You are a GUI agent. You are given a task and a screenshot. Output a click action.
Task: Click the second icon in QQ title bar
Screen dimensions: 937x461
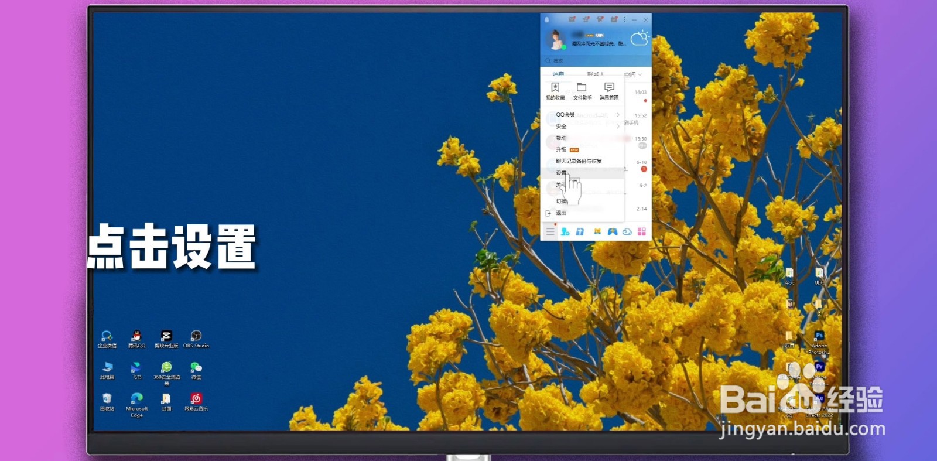click(x=586, y=19)
